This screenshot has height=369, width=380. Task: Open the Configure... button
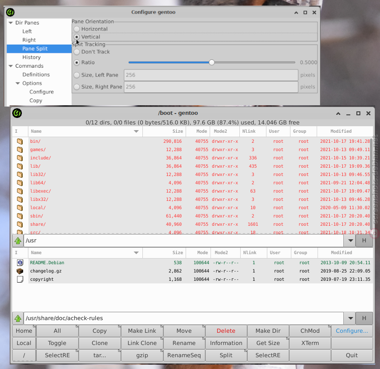tap(352, 331)
